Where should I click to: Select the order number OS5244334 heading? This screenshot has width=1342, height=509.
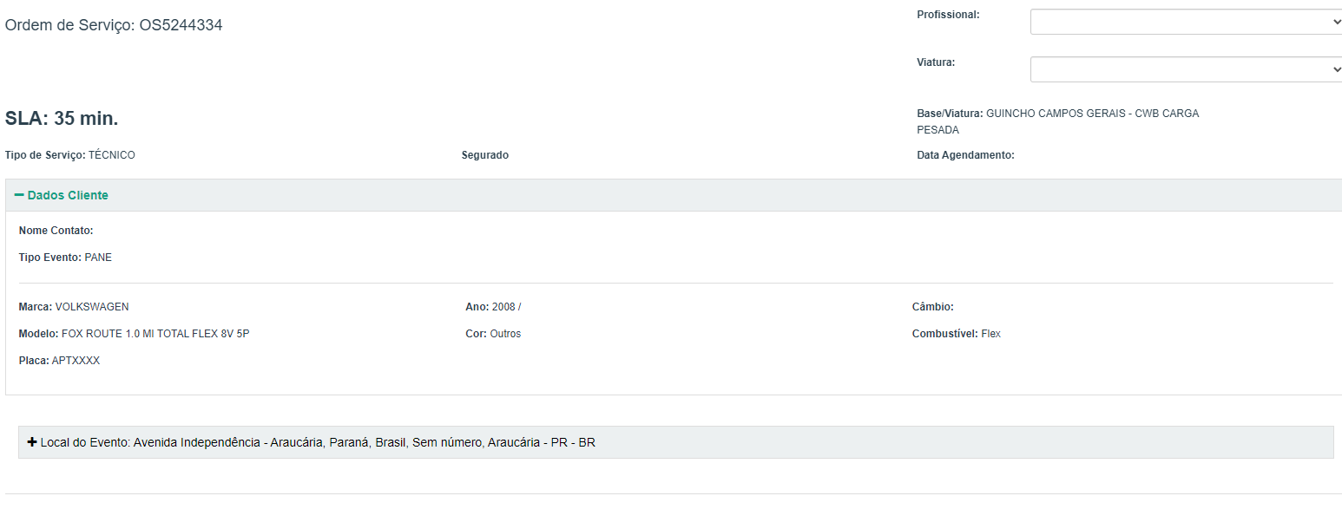(114, 26)
